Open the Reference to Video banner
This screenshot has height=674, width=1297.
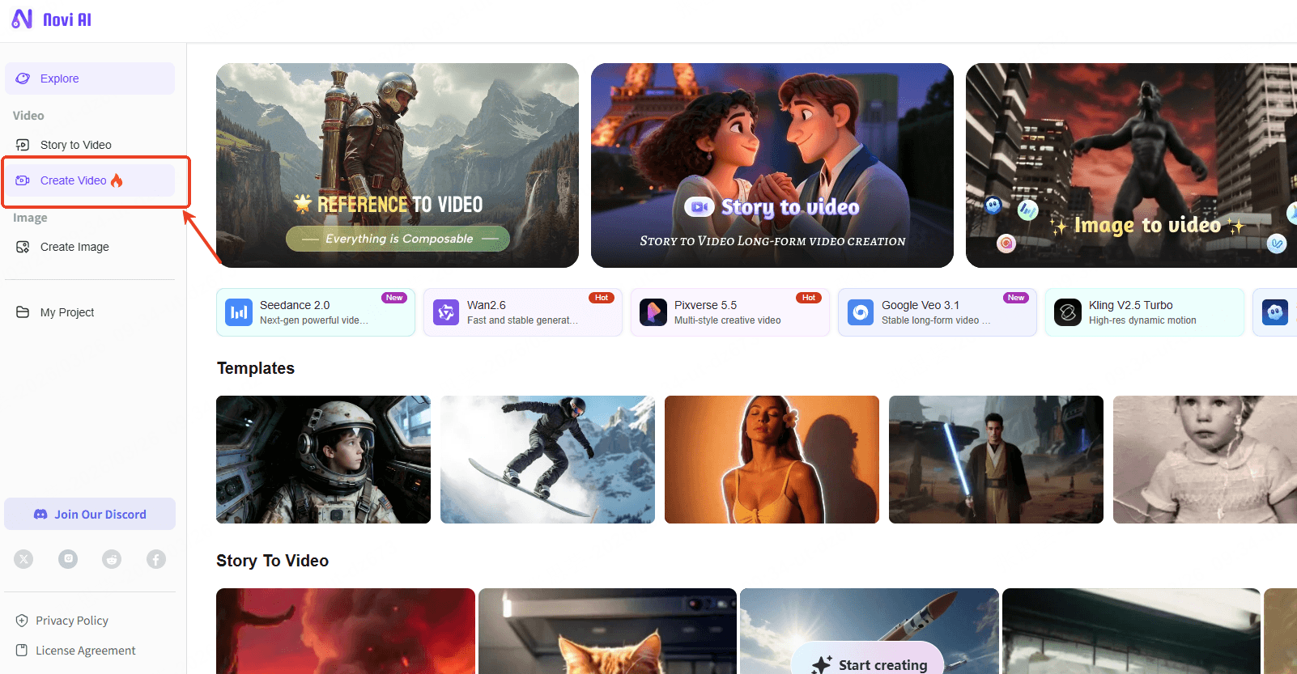(397, 165)
